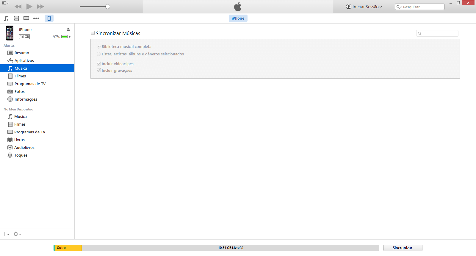
Task: Click the Pesquisar search field
Action: coord(419,7)
